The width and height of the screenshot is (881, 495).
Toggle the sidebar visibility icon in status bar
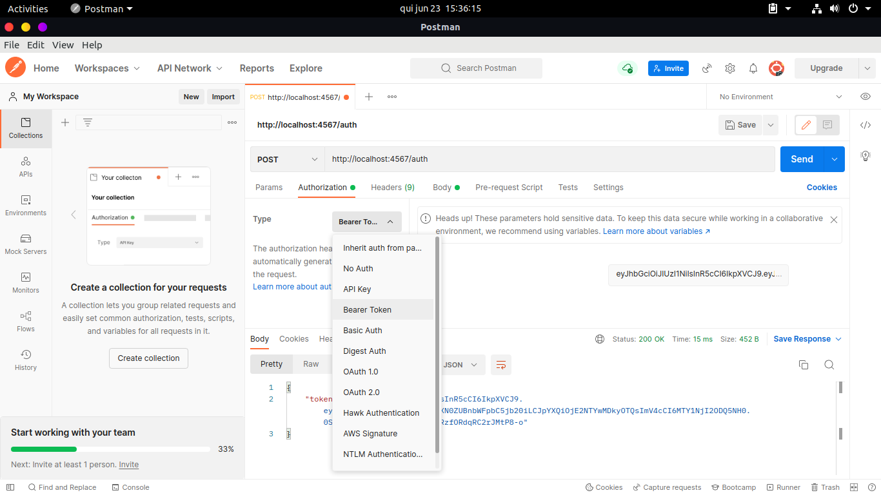(x=10, y=487)
